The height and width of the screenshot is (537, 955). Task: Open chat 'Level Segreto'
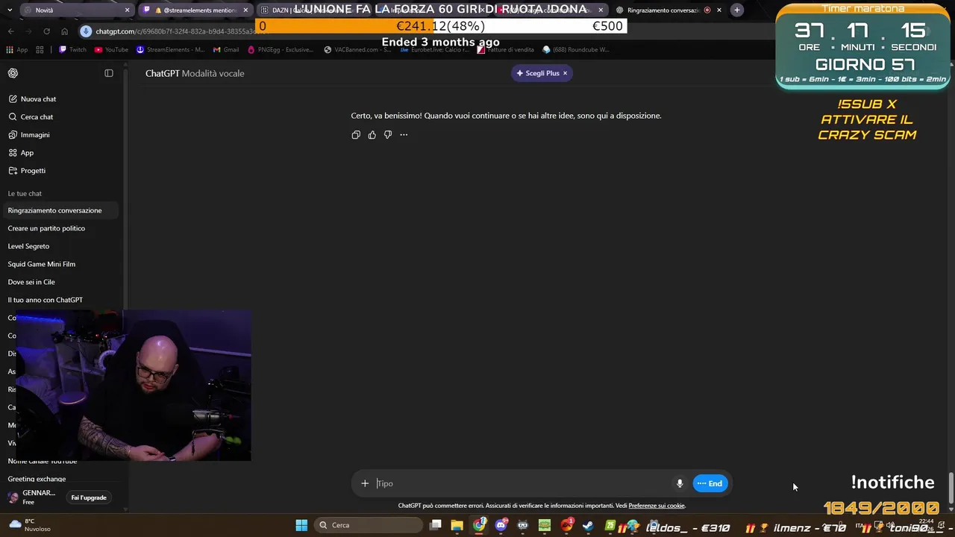pos(61,246)
